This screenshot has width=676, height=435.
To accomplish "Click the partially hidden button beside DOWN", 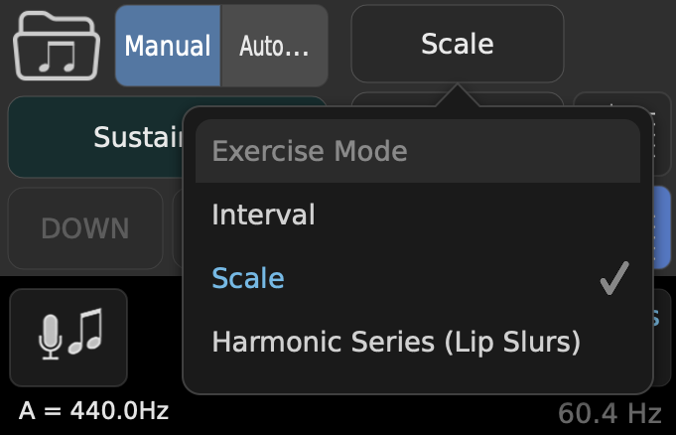I will point(178,228).
